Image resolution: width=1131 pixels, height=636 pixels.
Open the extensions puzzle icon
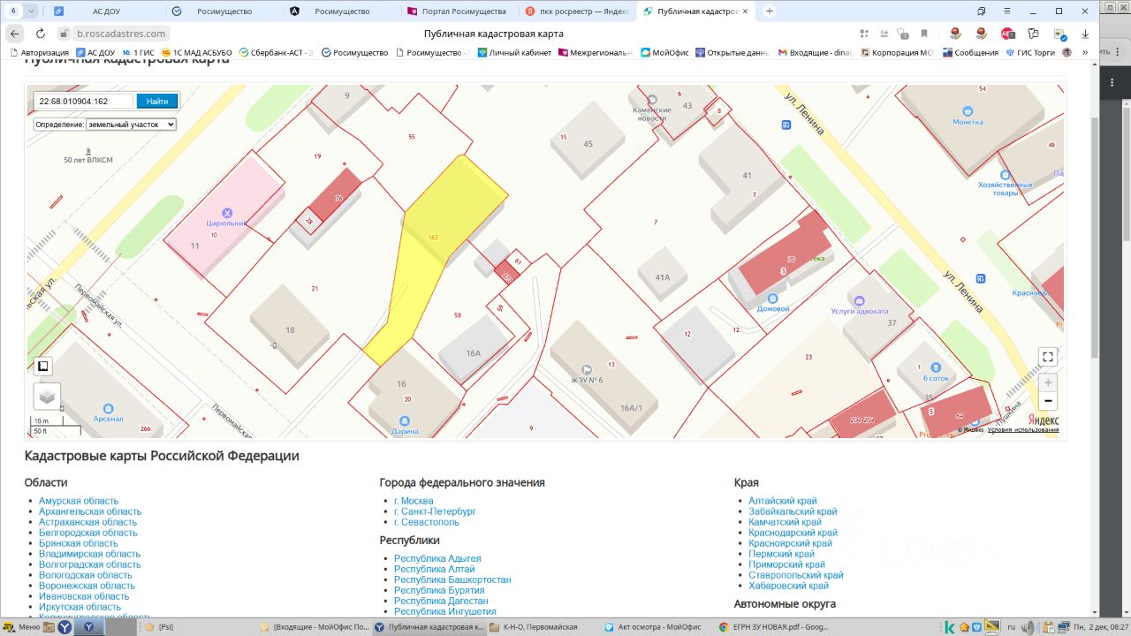coord(1033,34)
